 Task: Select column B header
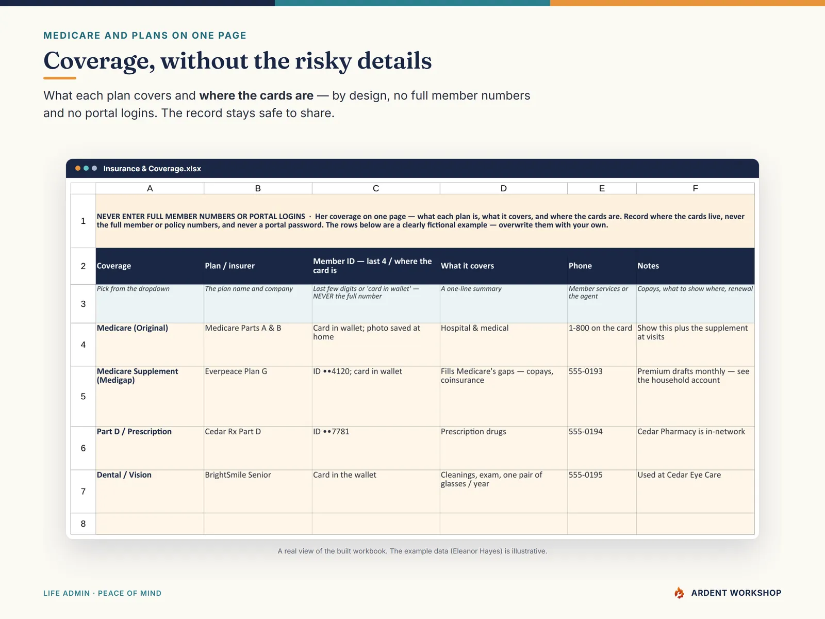[x=258, y=188]
